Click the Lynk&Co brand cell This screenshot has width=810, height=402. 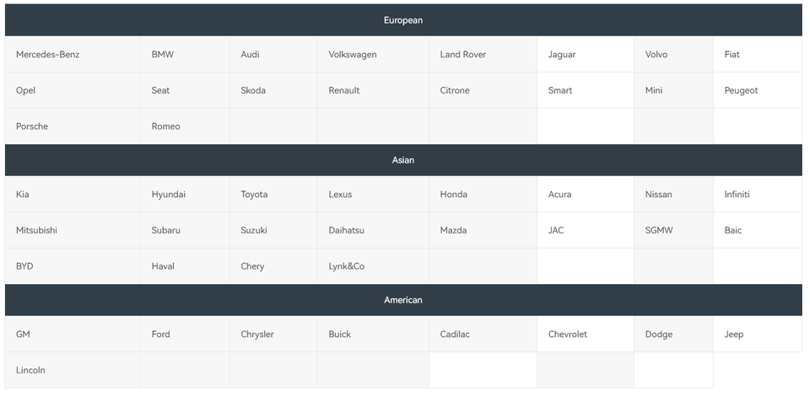[347, 266]
